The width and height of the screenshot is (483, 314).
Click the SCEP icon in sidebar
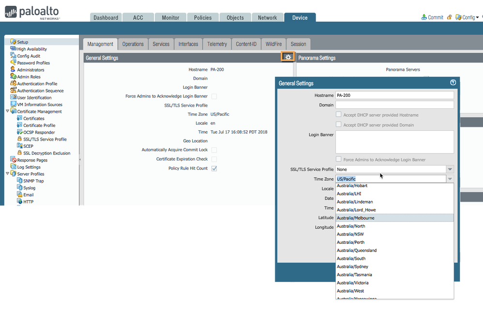click(19, 145)
